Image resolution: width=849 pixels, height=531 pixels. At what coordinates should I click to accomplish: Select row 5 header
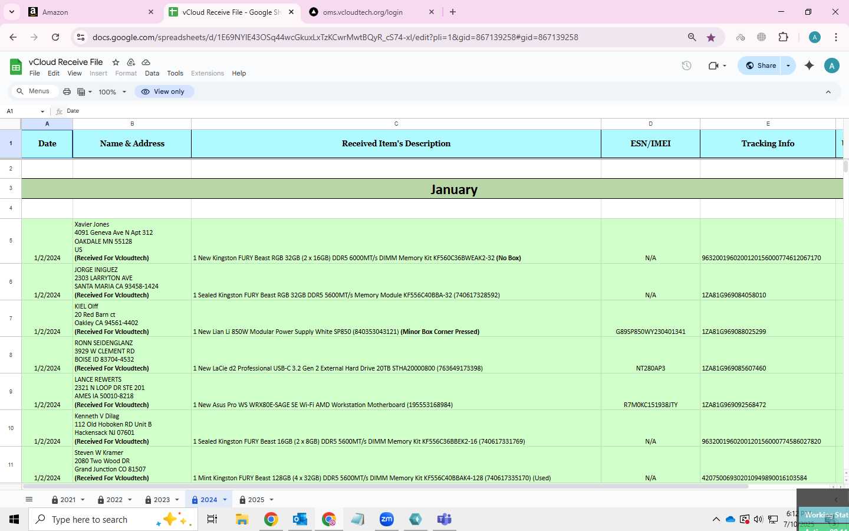click(x=11, y=241)
